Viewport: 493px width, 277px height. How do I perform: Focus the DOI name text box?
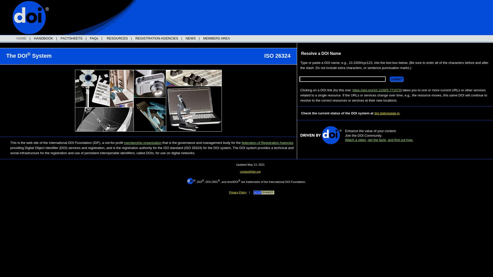[x=342, y=79]
